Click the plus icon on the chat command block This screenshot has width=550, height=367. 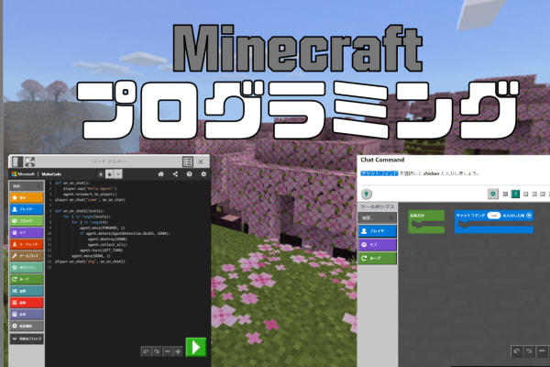point(529,216)
